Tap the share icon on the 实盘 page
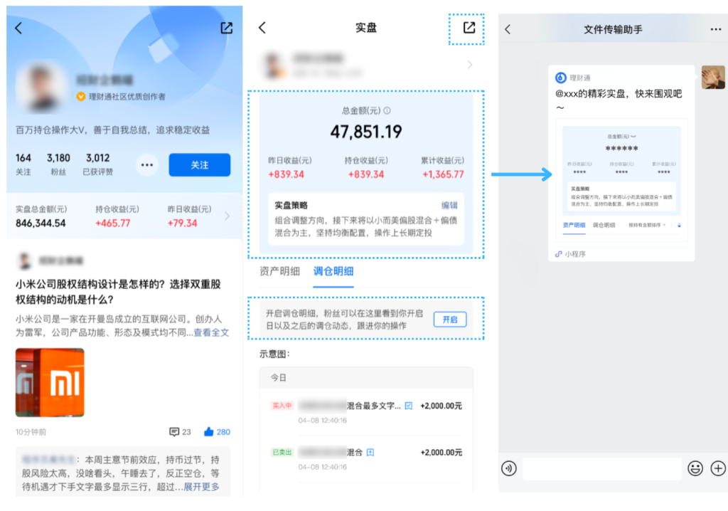Screen dimensions: 728x511 [x=469, y=28]
